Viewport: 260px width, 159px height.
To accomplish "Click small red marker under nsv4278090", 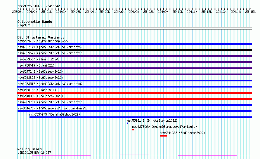I will 133,130.
